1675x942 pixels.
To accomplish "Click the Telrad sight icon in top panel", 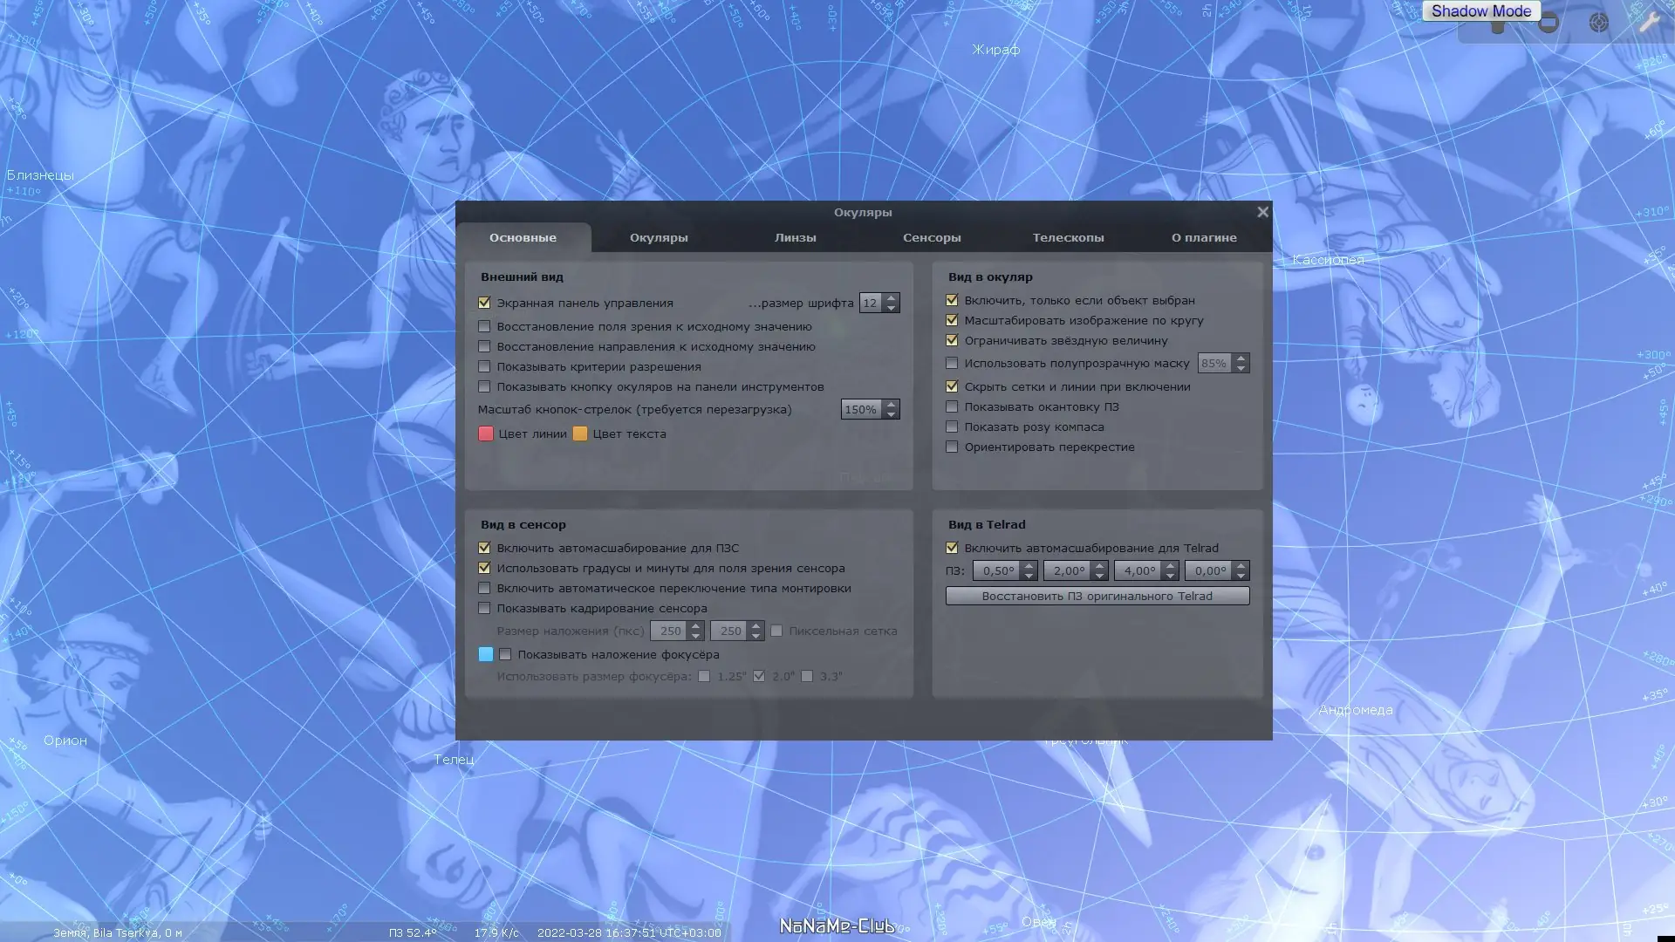I will click(x=1598, y=24).
